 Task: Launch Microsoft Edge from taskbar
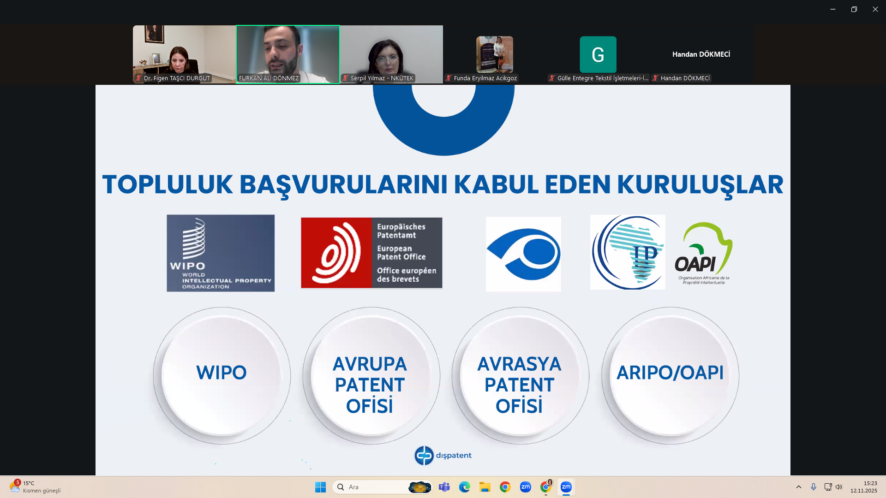point(464,487)
